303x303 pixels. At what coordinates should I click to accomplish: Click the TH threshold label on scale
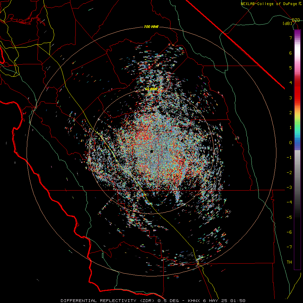click(x=289, y=262)
